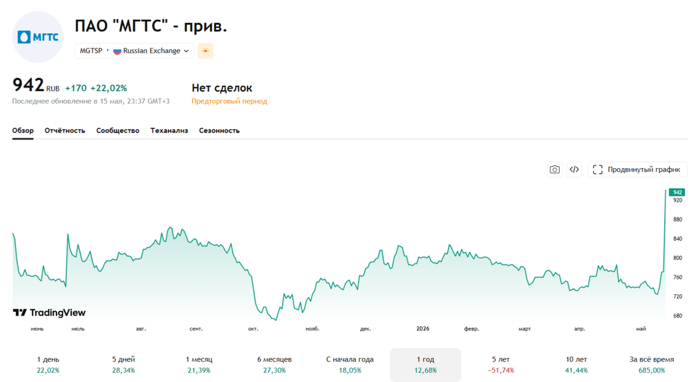The image size is (699, 382).
Task: Open the embed code icon
Action: 574,170
